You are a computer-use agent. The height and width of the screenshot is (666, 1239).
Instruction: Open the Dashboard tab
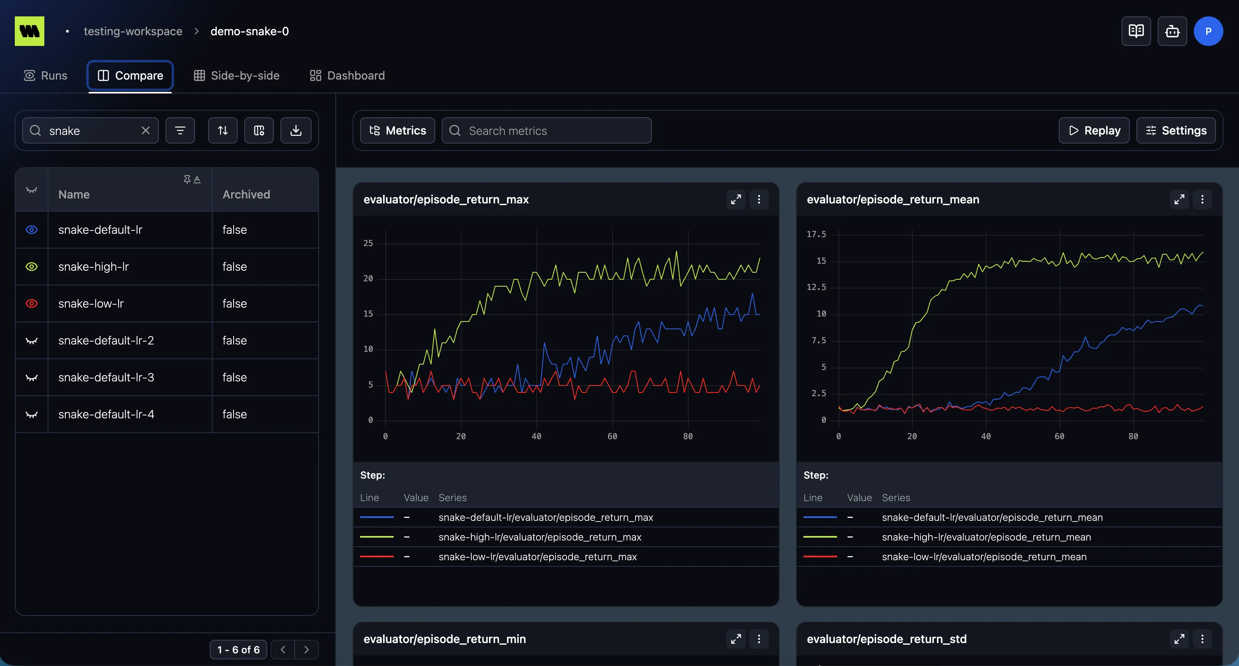[347, 75]
